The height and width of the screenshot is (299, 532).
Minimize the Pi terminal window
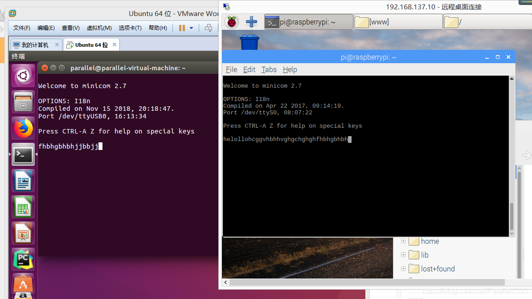487,57
